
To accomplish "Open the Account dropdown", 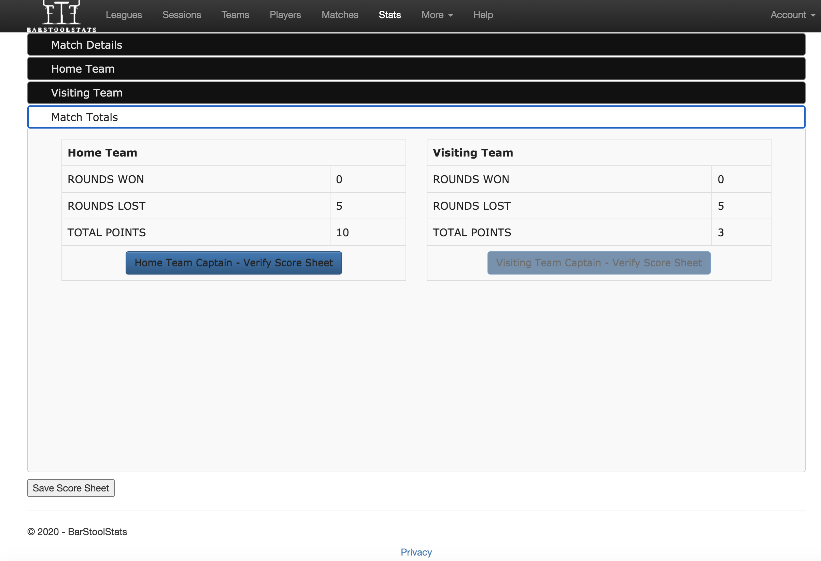I will (x=792, y=15).
